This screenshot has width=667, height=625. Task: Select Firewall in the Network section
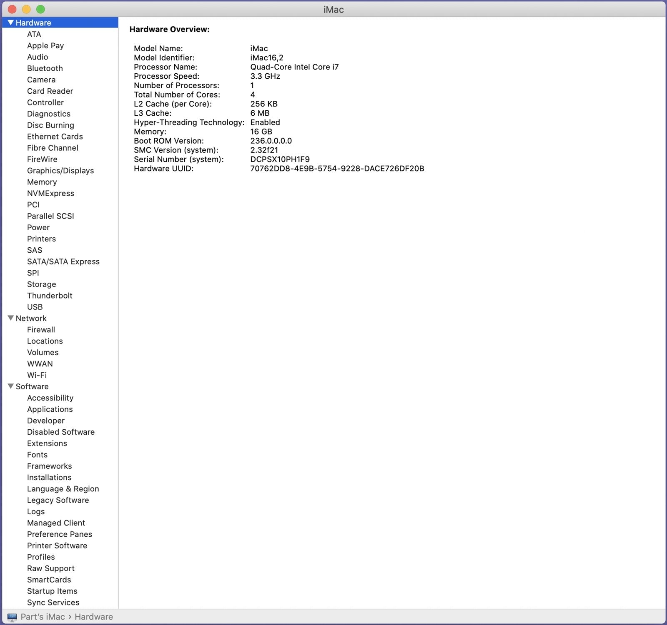point(41,330)
